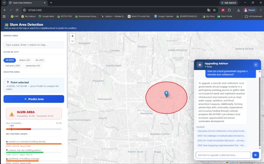Open KEY SLUM UPGRADING MESSAGES source PDF

click(x=221, y=141)
